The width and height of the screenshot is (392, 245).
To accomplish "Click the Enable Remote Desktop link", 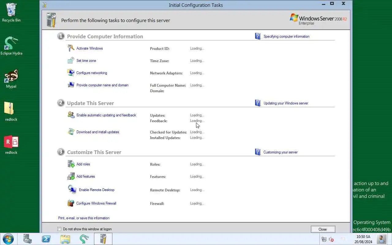I will point(96,190).
